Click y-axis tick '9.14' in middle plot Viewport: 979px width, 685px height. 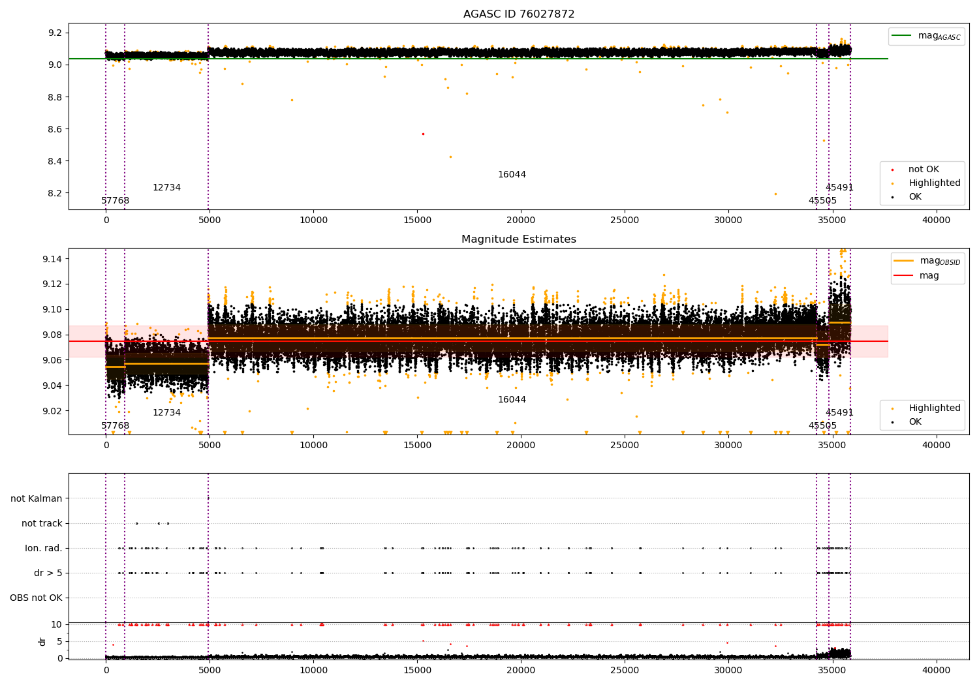click(53, 260)
